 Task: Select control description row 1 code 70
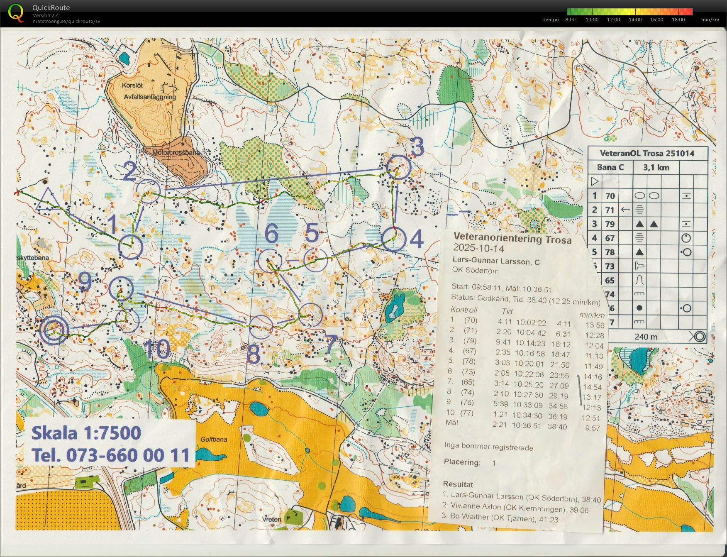tap(648, 195)
